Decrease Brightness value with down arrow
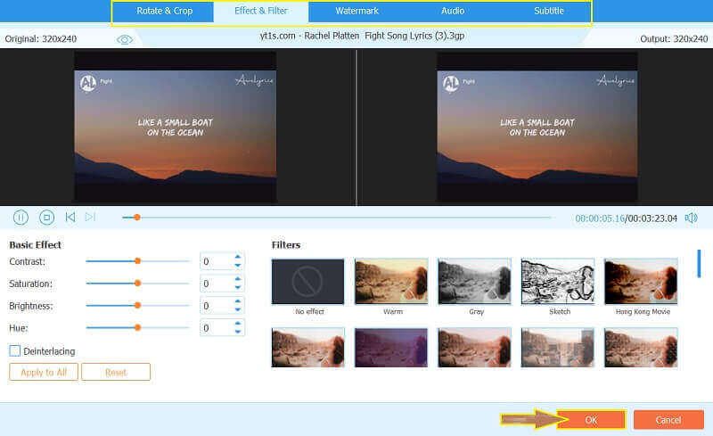The height and width of the screenshot is (436, 713). [238, 309]
